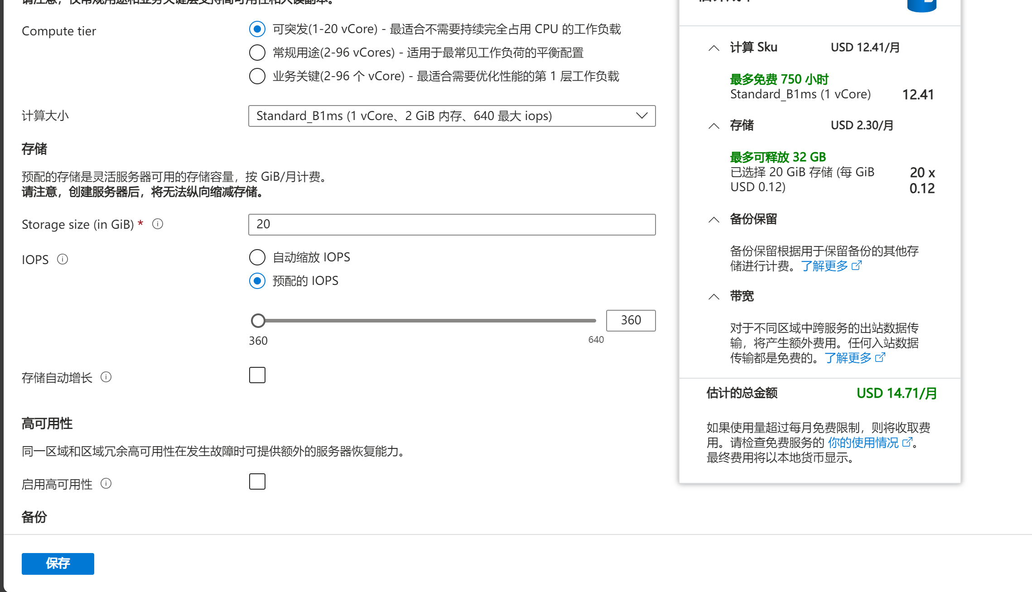Viewport: 1032px width, 592px height.
Task: Collapse the 存储 cost section
Action: (x=714, y=126)
